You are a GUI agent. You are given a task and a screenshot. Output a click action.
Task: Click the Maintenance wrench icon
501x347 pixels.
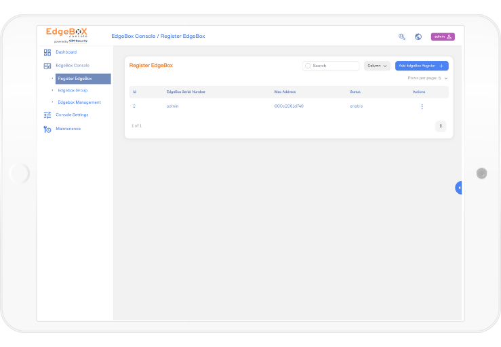[x=47, y=129]
